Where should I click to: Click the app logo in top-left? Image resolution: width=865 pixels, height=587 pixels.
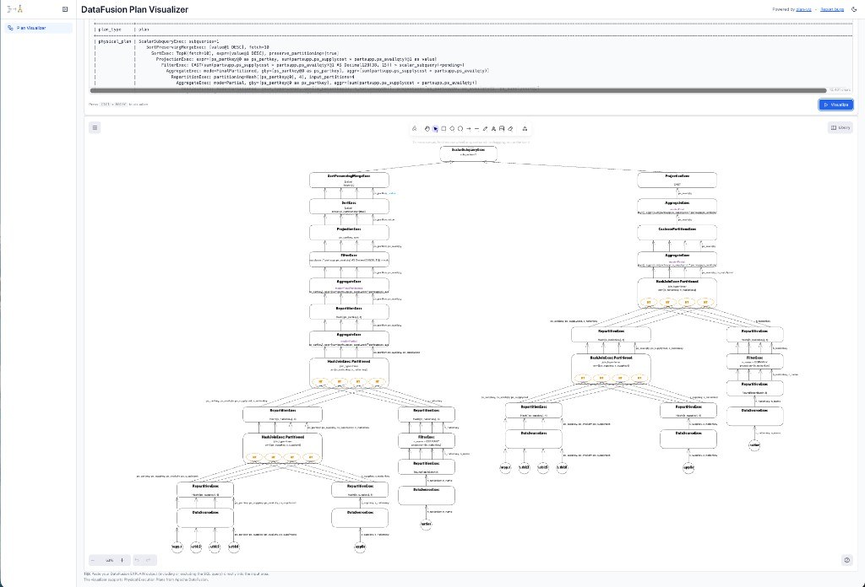pos(15,9)
